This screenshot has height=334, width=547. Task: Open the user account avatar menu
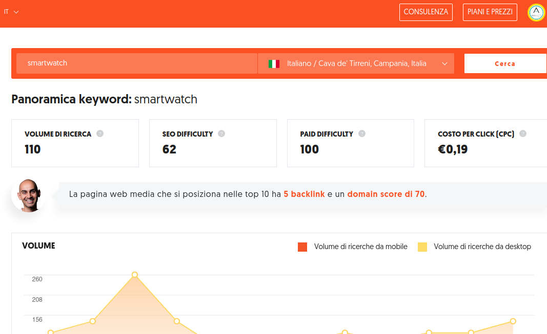coord(536,12)
